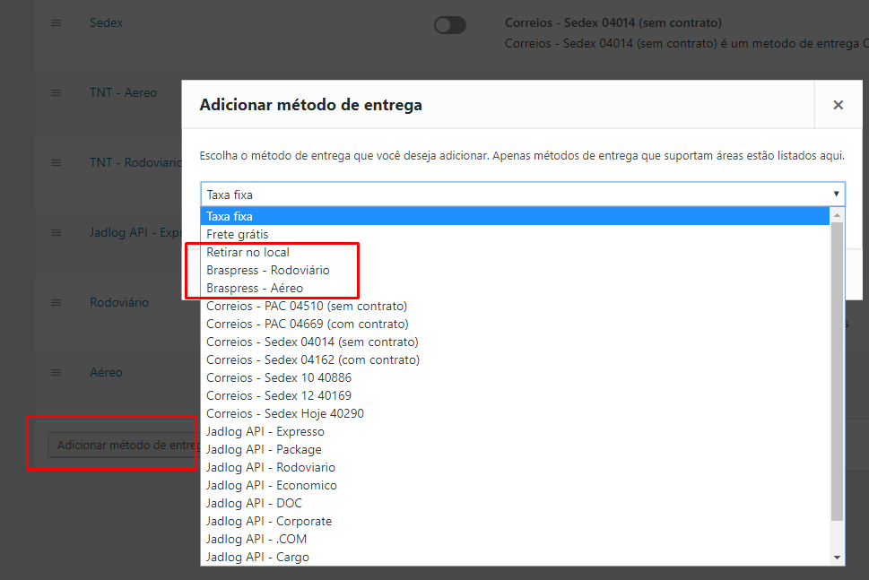869x580 pixels.
Task: Toggle the Sedex shipping method switch
Action: 449,25
